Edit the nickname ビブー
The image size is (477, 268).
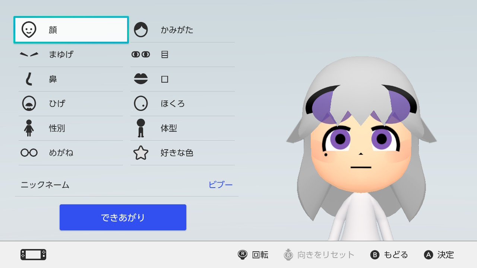coord(221,185)
